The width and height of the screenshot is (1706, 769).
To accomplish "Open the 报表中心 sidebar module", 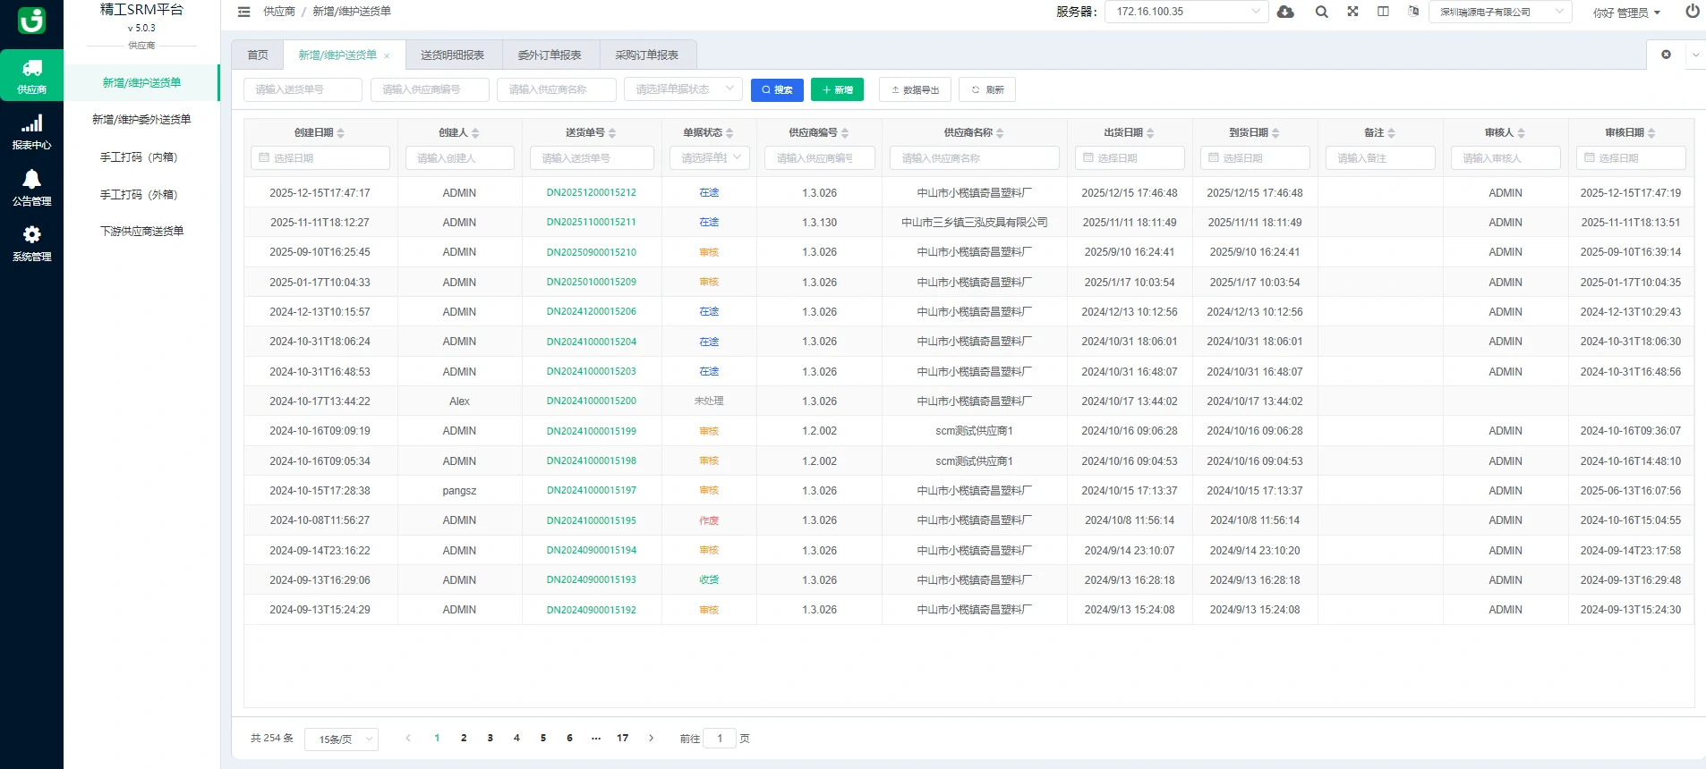I will click(31, 131).
